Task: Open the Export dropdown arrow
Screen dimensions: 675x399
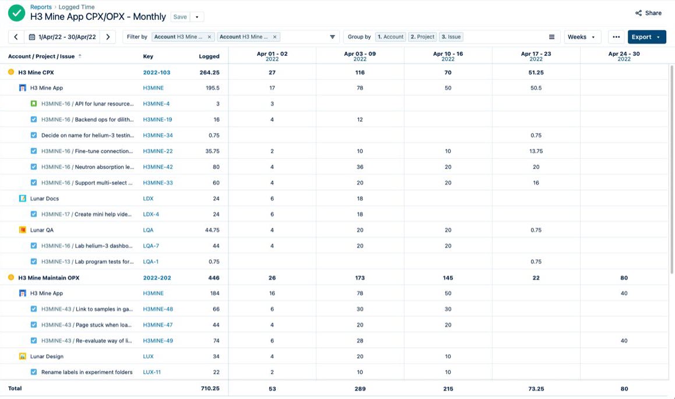Action: click(x=659, y=36)
